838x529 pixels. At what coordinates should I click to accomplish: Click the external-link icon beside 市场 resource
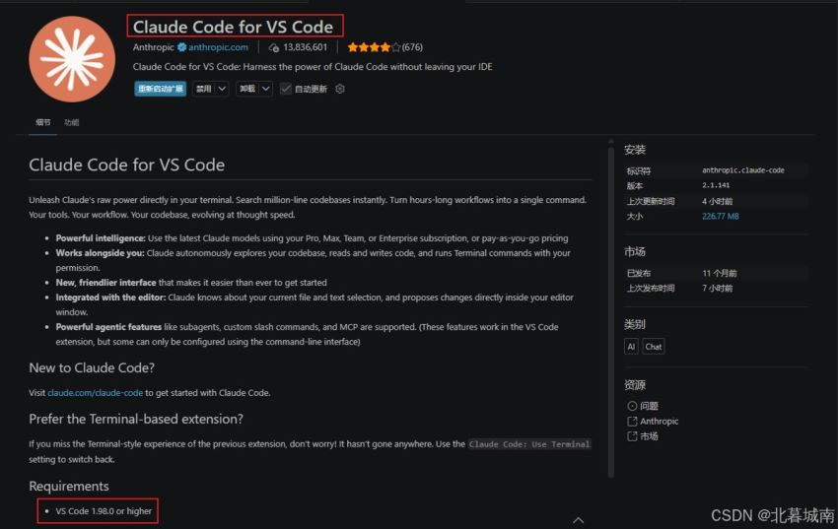[632, 436]
